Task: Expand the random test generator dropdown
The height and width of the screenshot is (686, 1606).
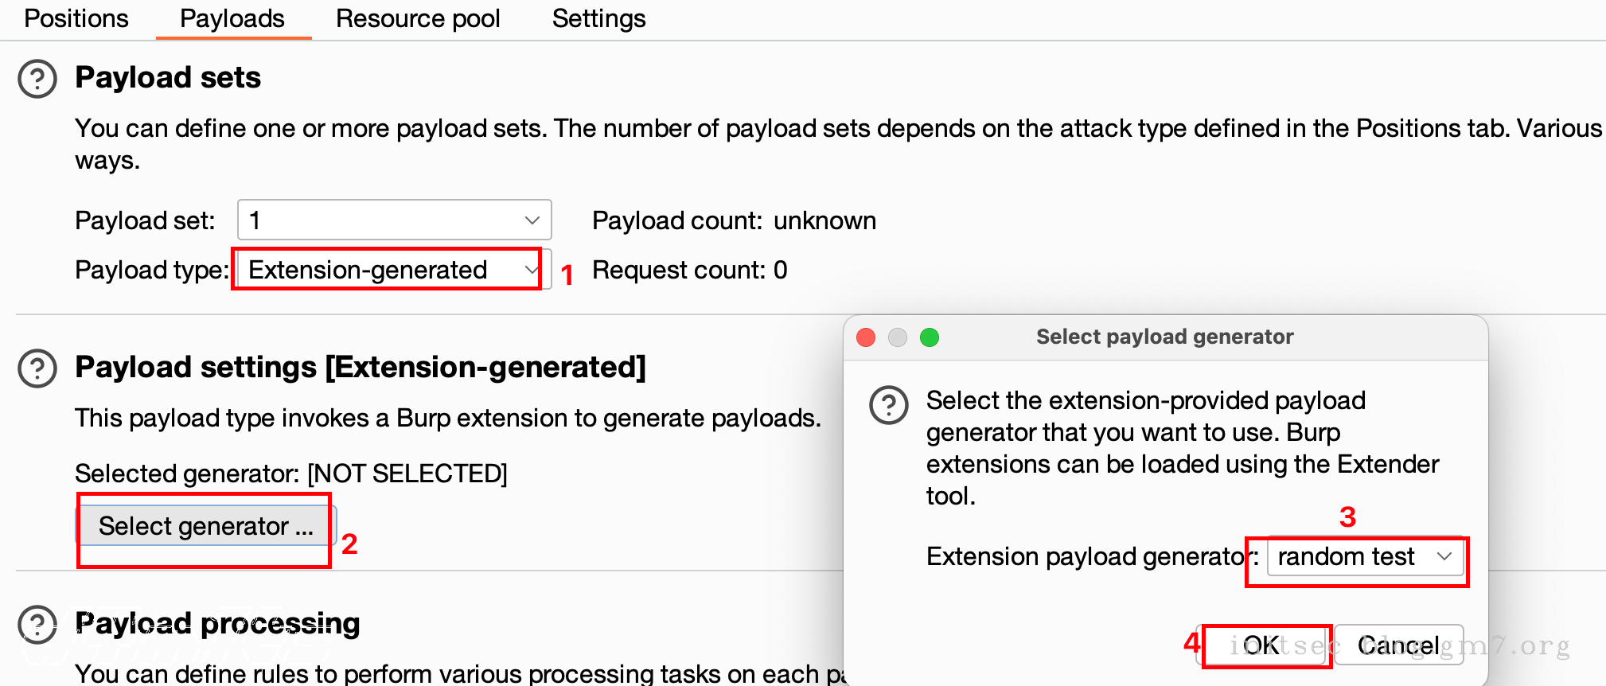Action: click(x=1364, y=556)
